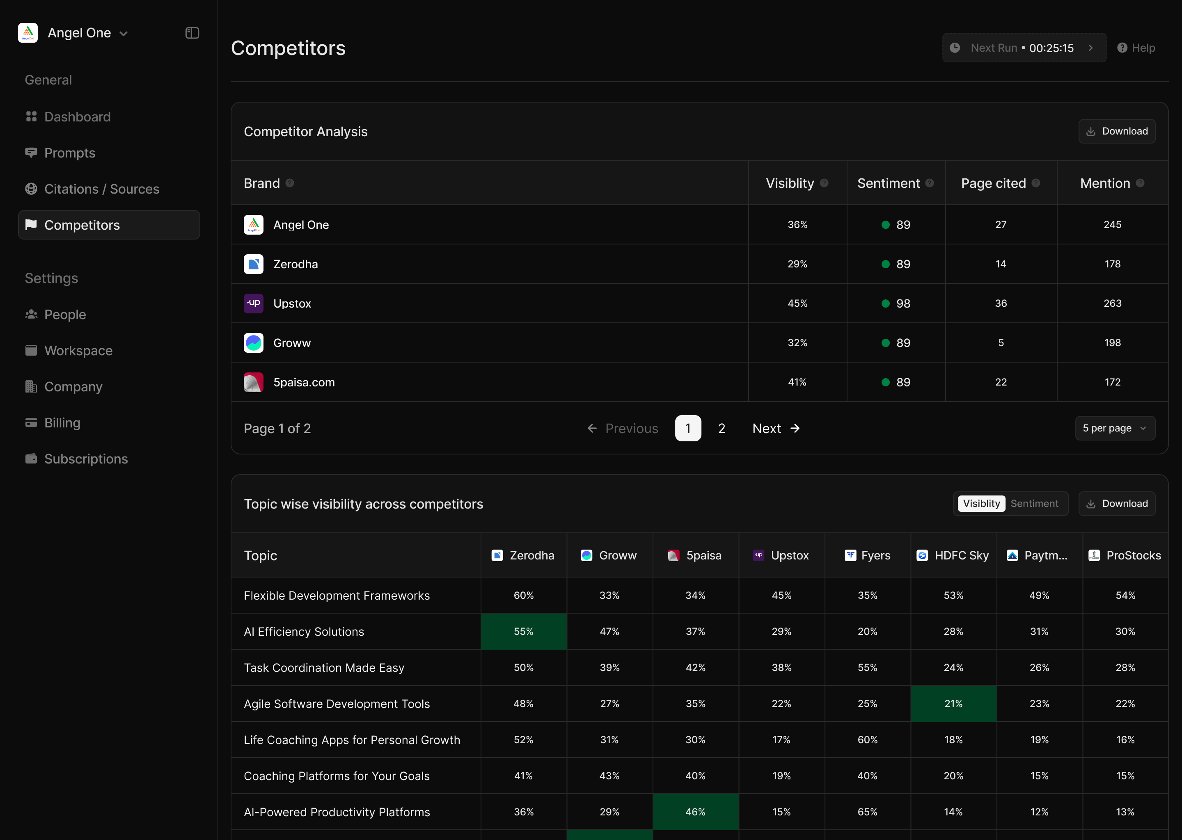Click Visiblity column info icon

tap(825, 183)
